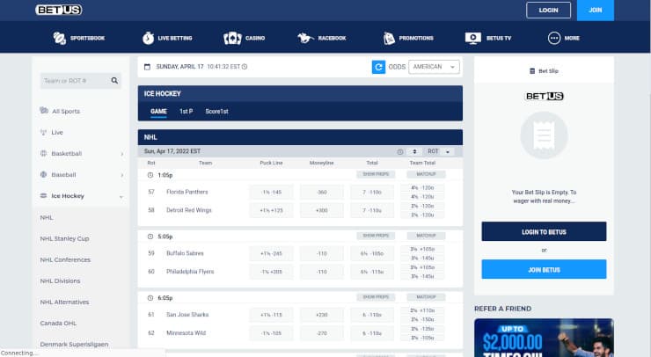Open NHL Alternatives in sidebar
651x357 pixels.
coord(64,302)
